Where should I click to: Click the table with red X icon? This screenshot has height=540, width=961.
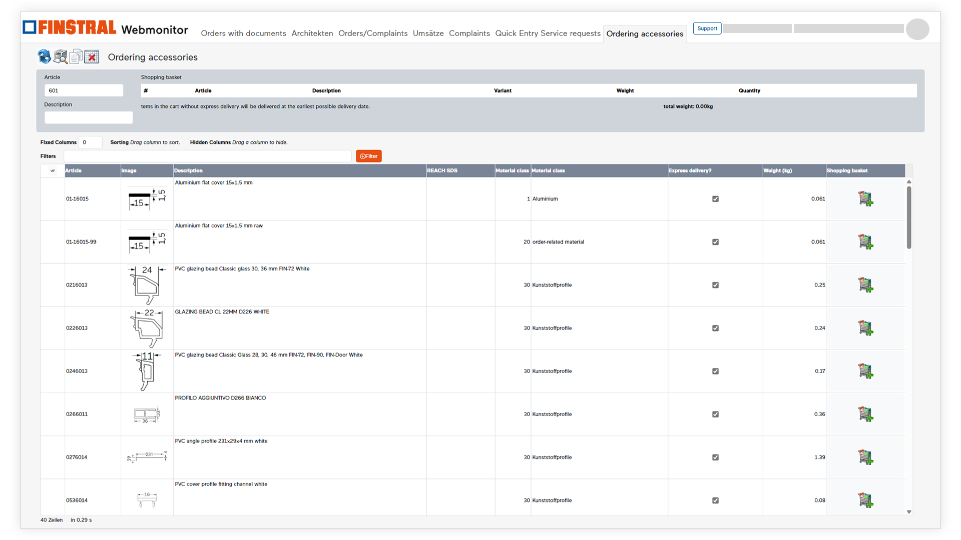coord(92,56)
